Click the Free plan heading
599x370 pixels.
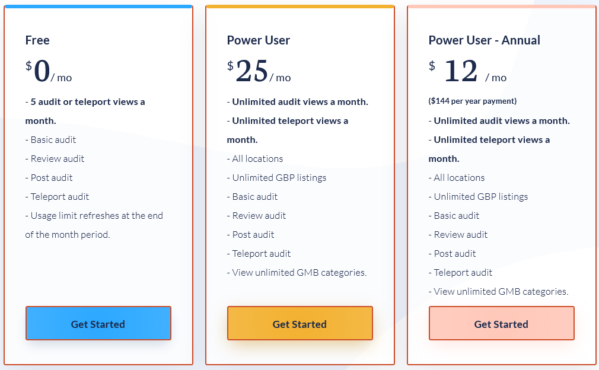pos(37,40)
